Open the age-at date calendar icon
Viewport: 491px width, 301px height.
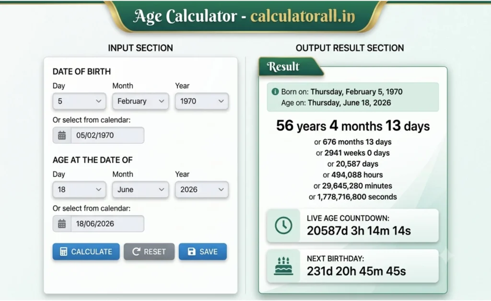pos(62,224)
